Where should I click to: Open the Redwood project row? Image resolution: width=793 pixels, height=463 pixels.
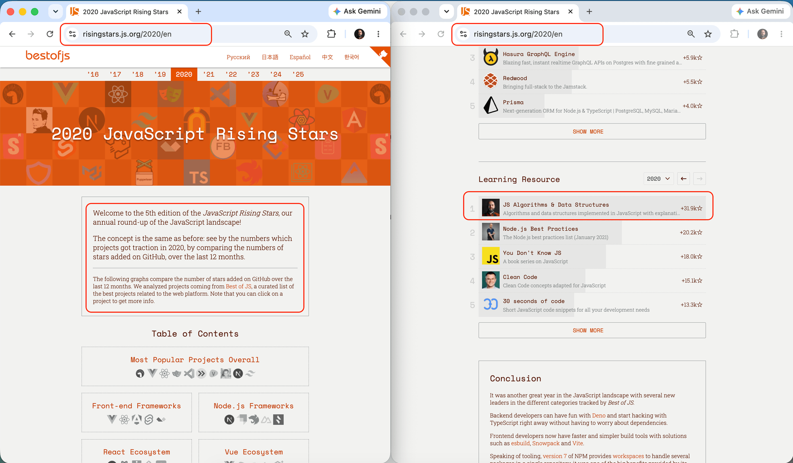pos(592,82)
